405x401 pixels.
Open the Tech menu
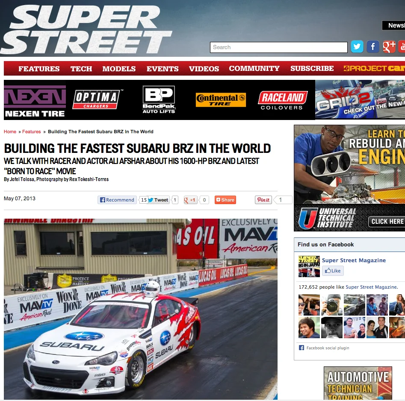(x=81, y=69)
